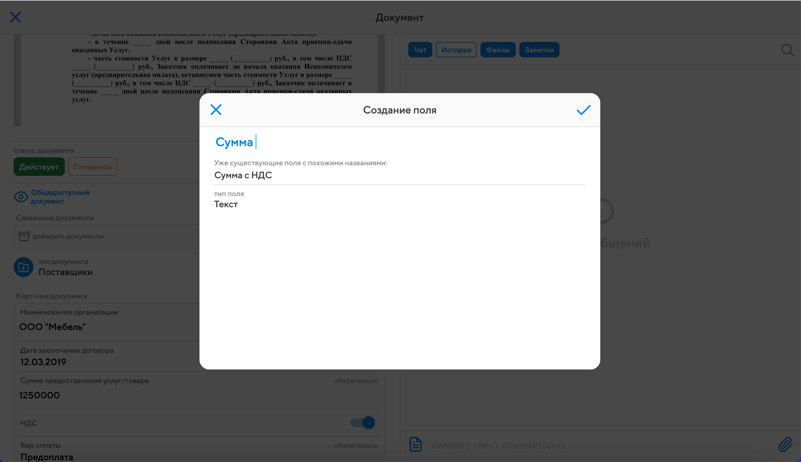Viewport: 801px width, 462px height.
Task: Switch to the Файлы tab
Action: (x=498, y=50)
